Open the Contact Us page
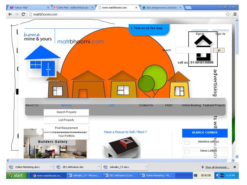This screenshot has height=185, width=247. pyautogui.click(x=146, y=105)
